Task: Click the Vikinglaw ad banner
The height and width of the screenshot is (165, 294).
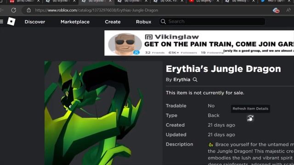Action: coord(199,43)
